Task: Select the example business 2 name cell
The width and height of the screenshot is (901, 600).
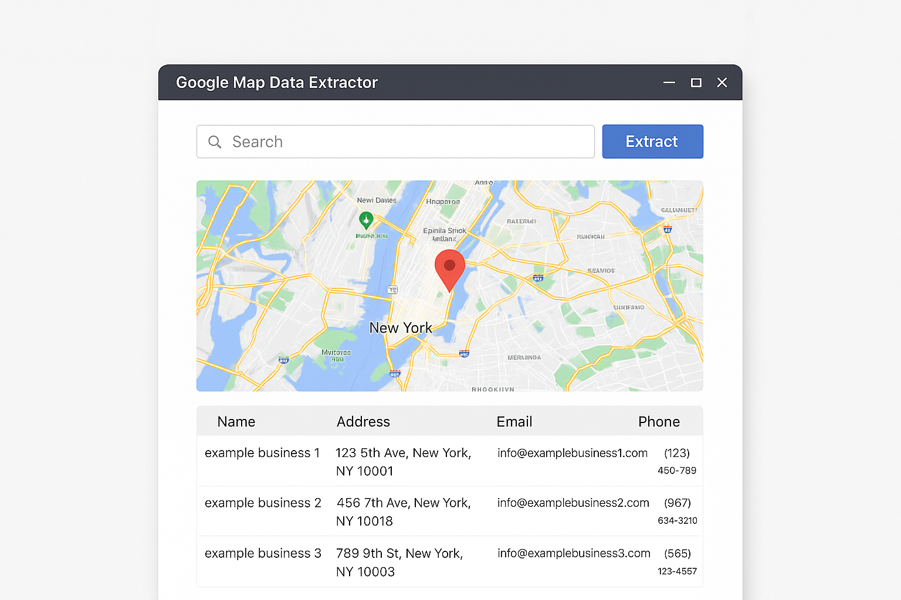Action: click(263, 503)
